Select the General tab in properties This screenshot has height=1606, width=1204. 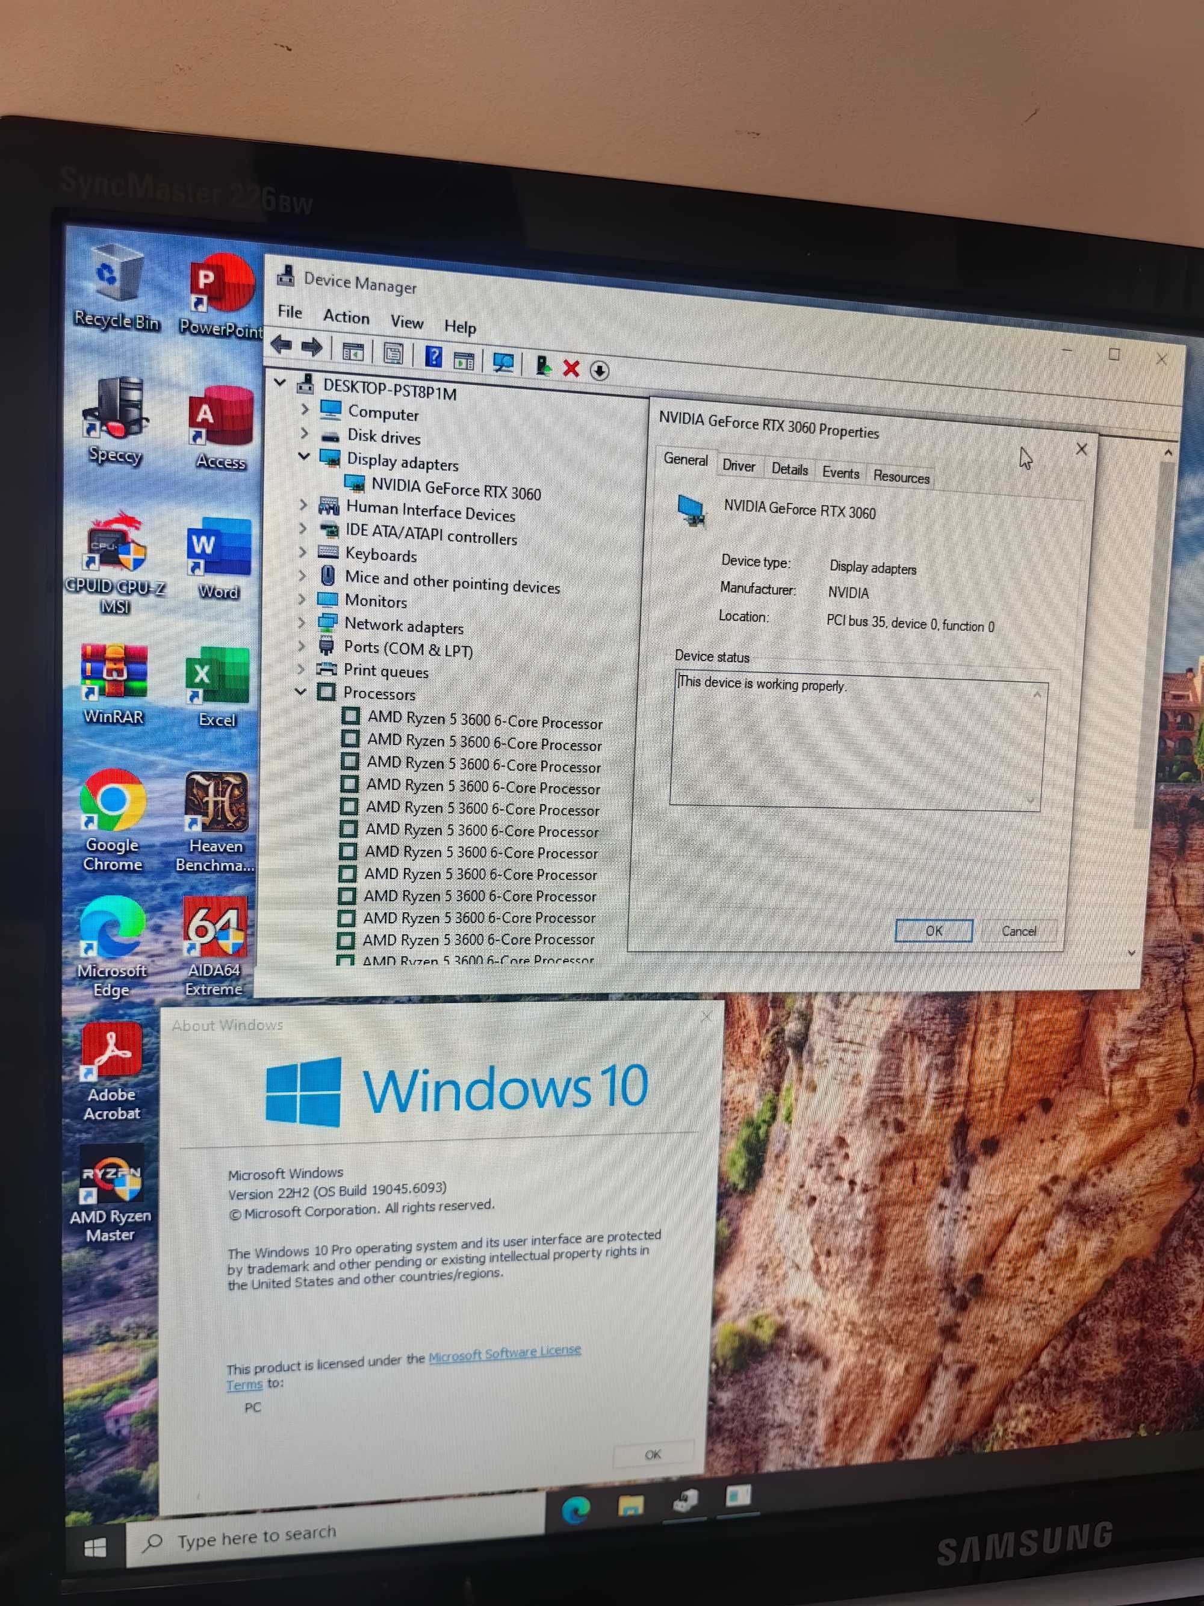coord(686,459)
